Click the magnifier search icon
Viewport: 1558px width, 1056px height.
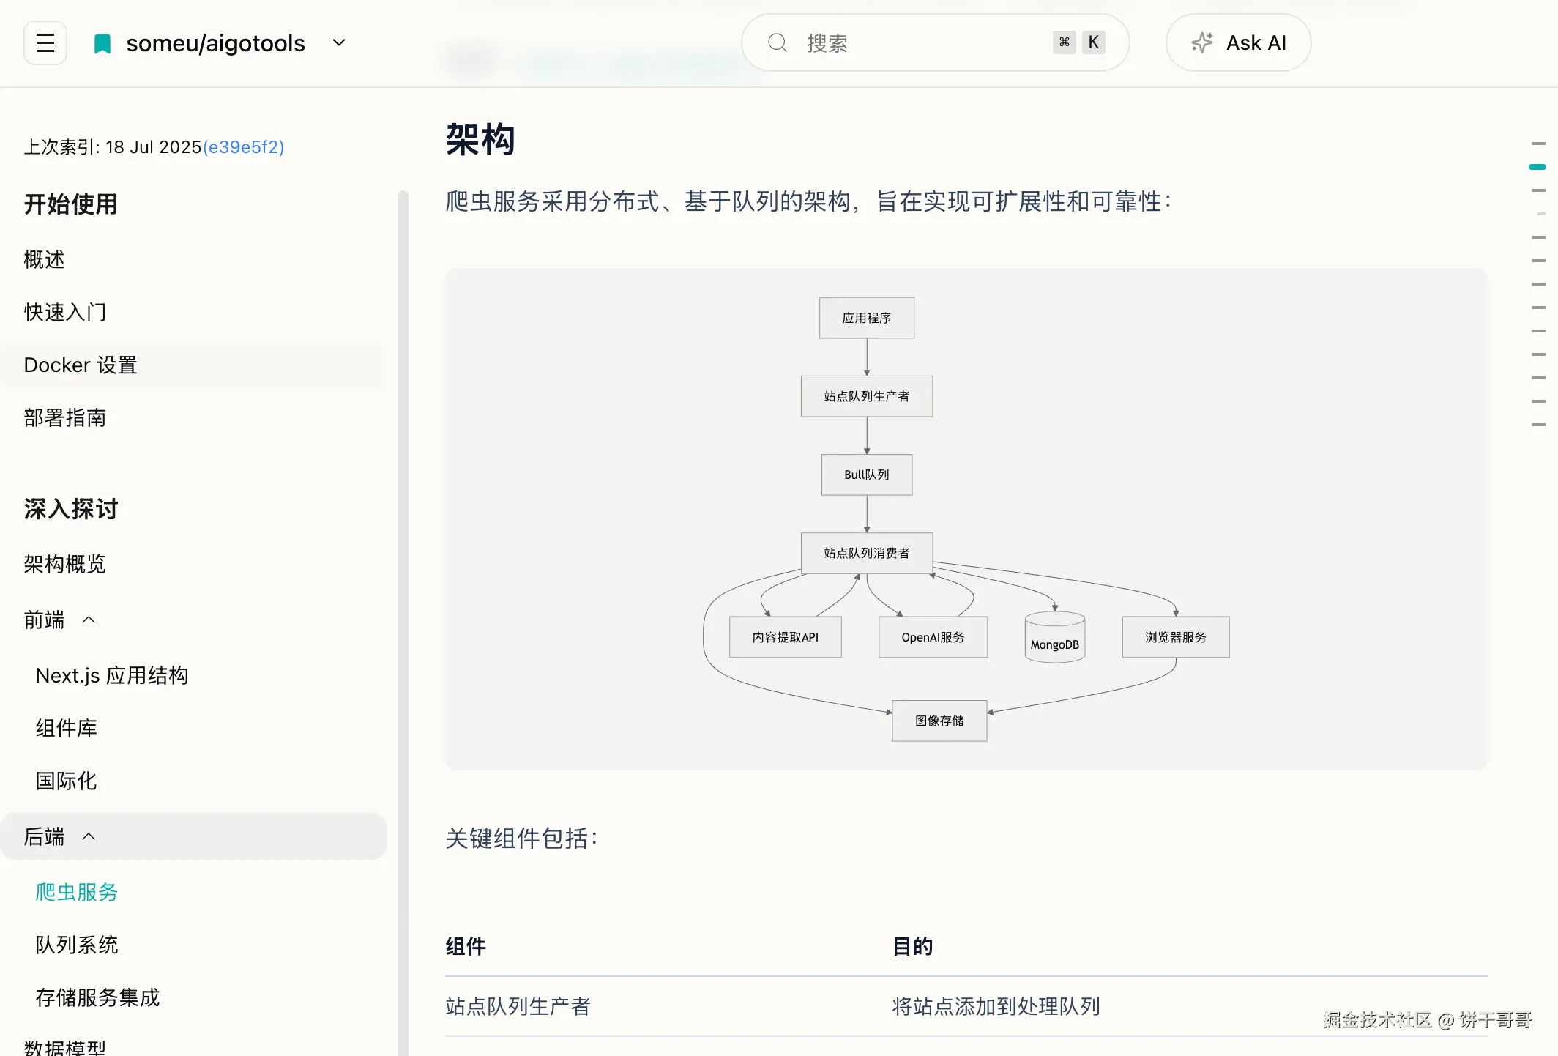[777, 43]
